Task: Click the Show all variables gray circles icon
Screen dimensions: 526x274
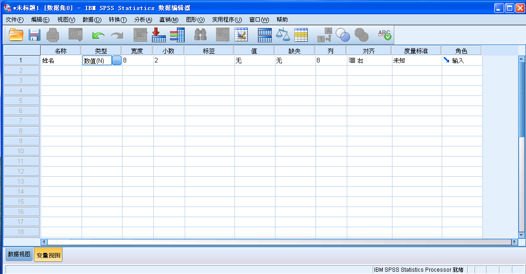Action: [x=361, y=35]
